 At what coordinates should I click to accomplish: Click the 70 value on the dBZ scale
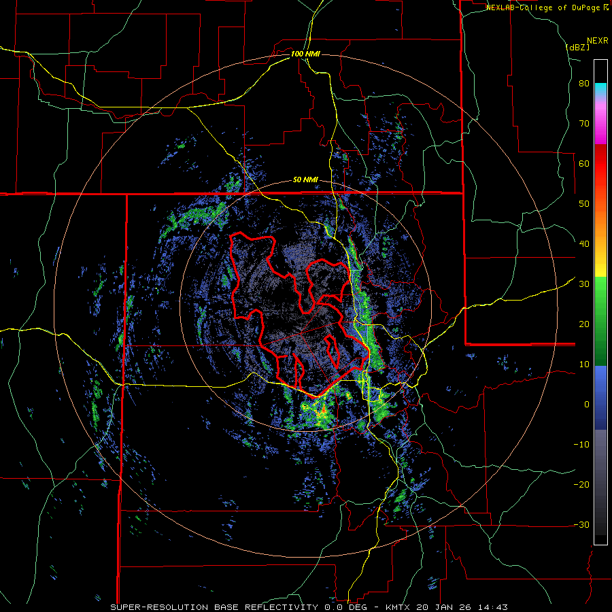584,123
